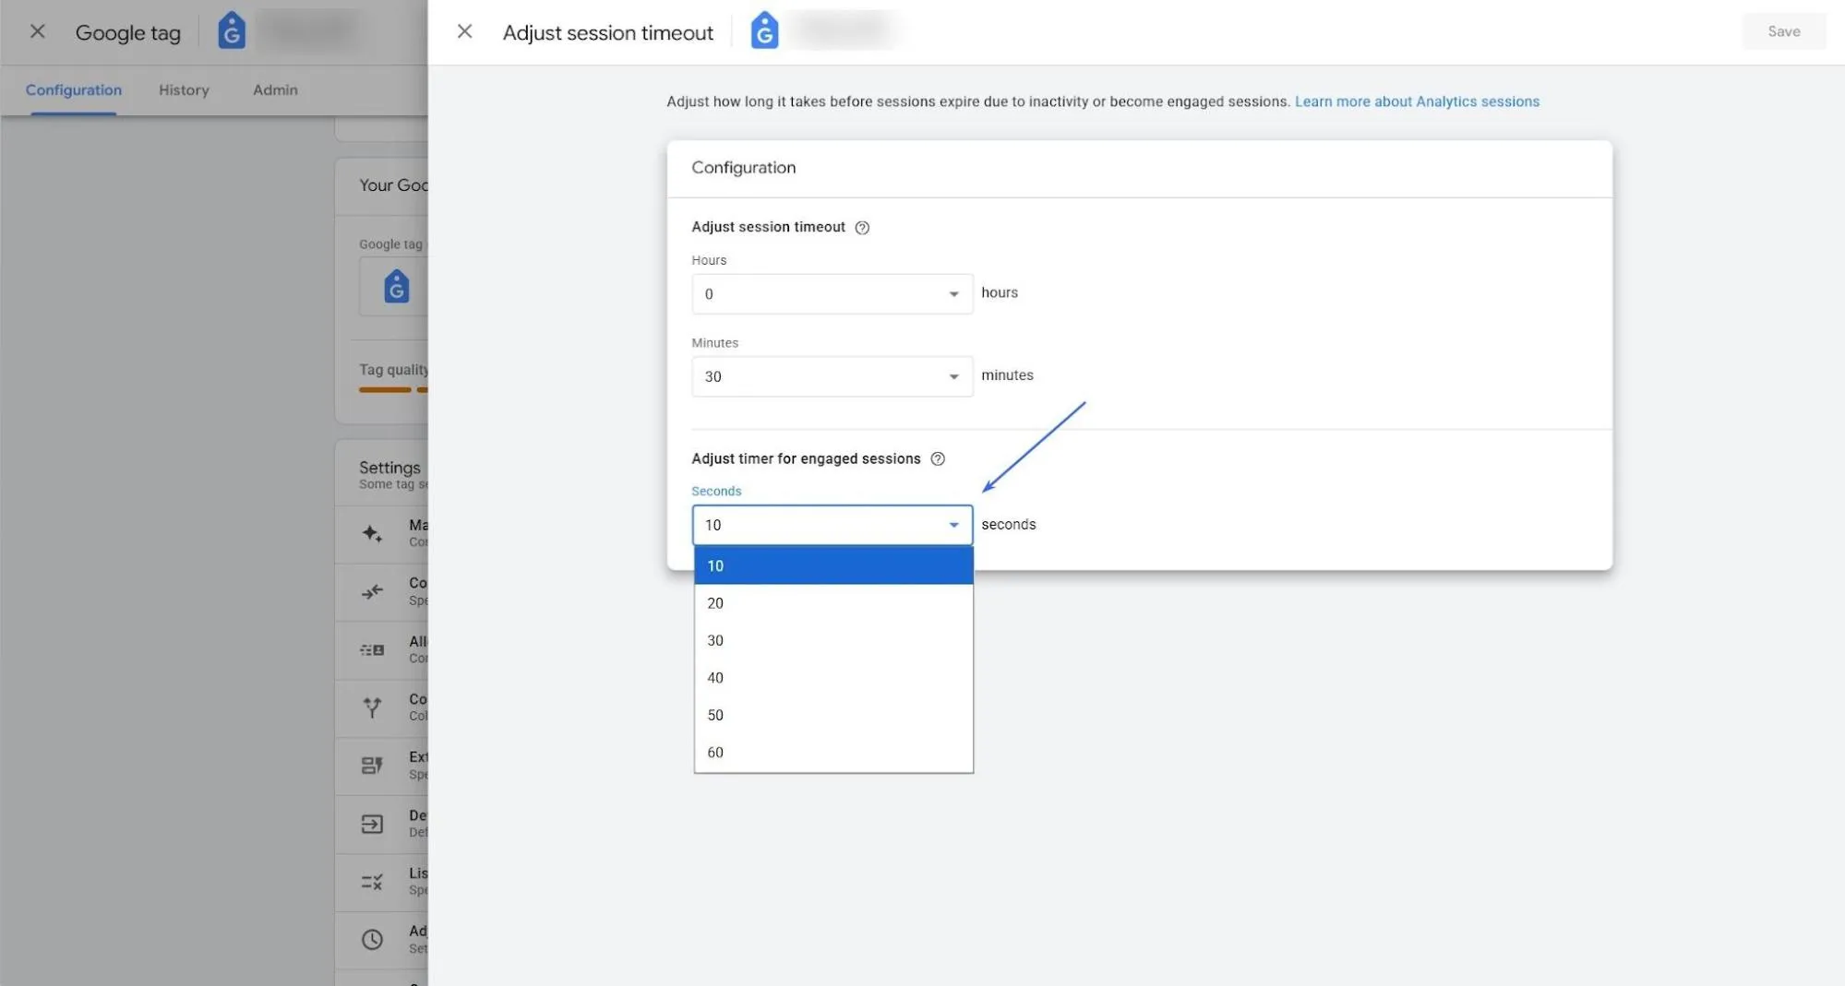Open the Minutes dropdown showing 30
Viewport: 1845px width, 986px height.
[832, 376]
